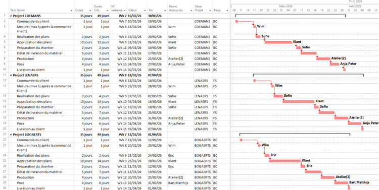
Task: Open the Durée column filter arrow
Action: pos(90,11)
